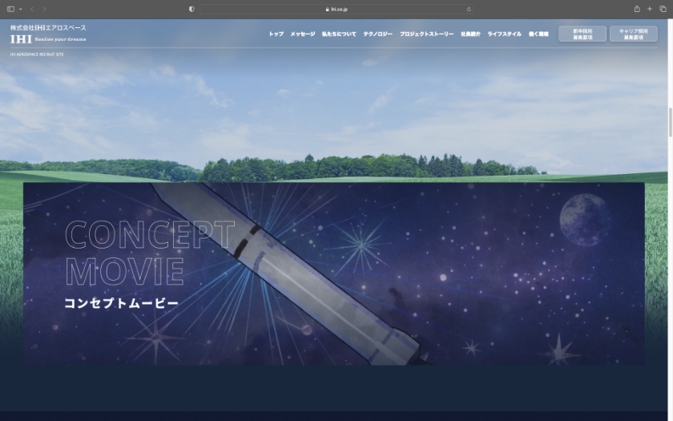This screenshot has height=421, width=673.
Task: Click the キャリア採用 募集要項 button
Action: pyautogui.click(x=634, y=34)
